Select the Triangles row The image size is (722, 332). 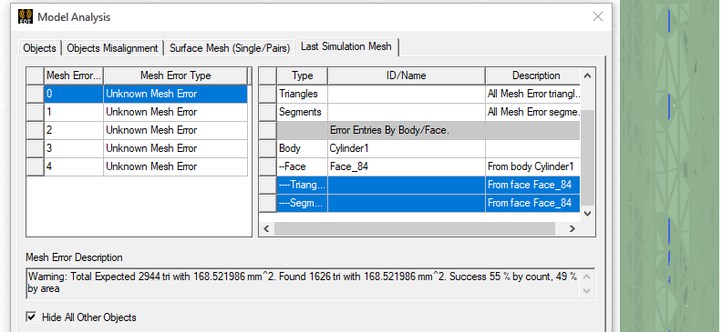419,94
